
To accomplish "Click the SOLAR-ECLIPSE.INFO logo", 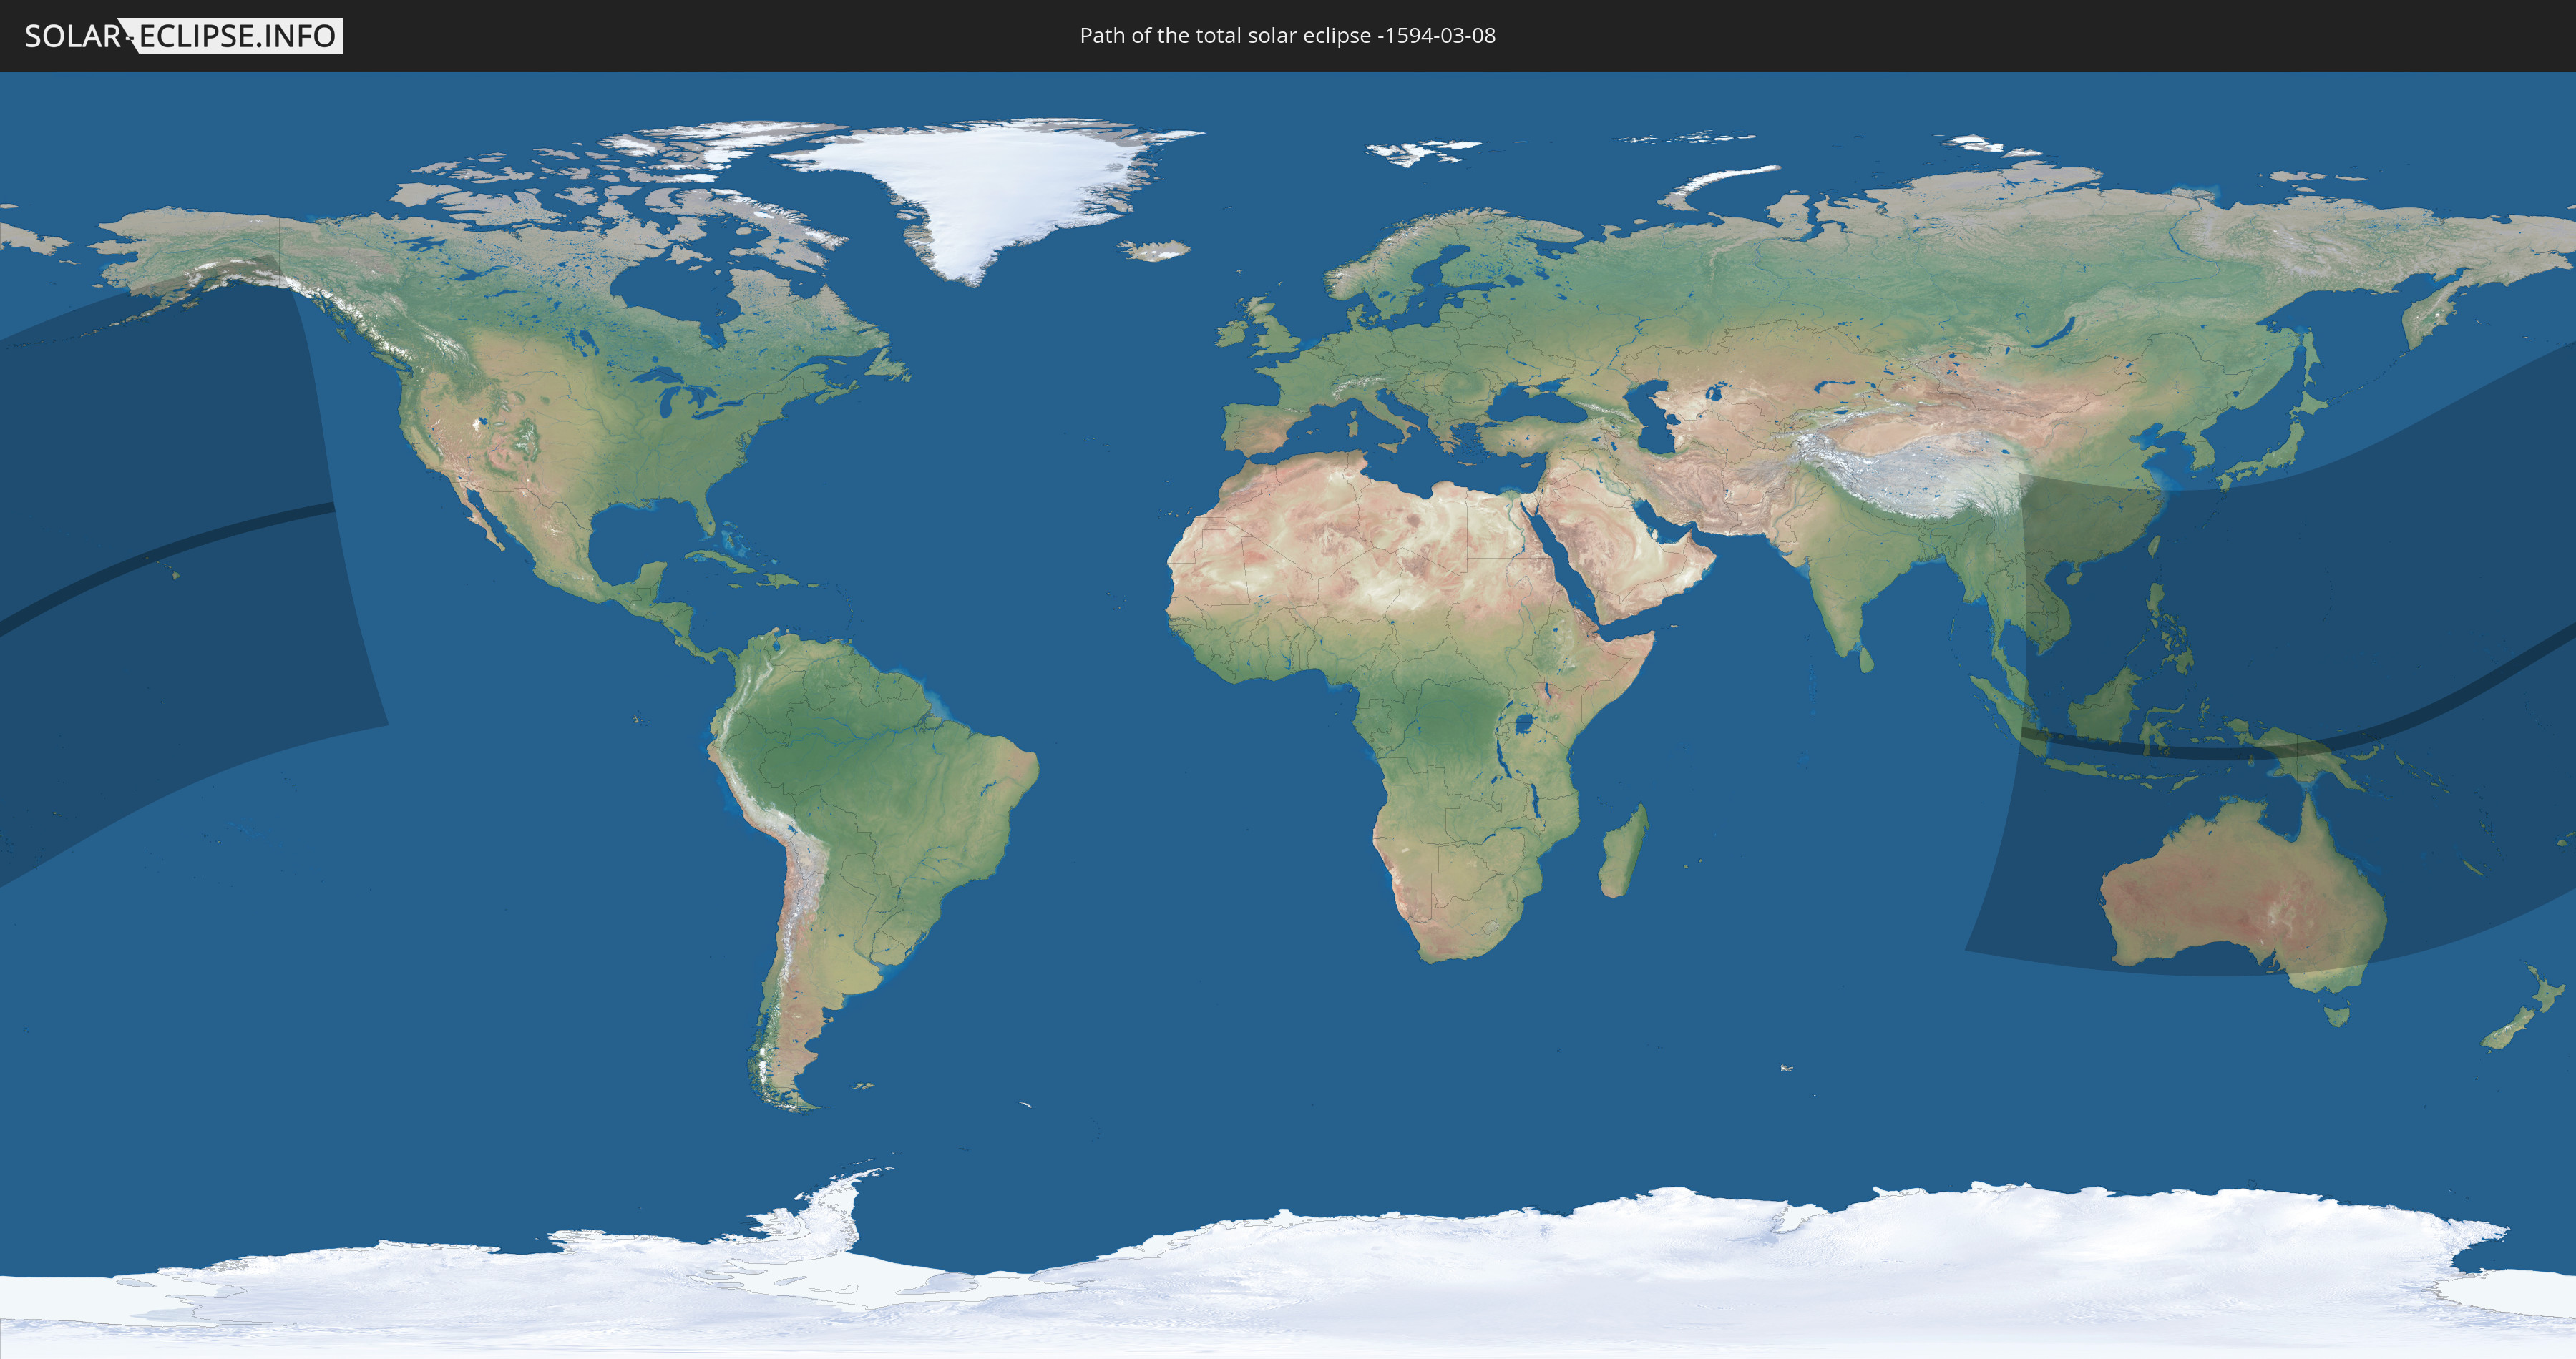I will [x=183, y=36].
